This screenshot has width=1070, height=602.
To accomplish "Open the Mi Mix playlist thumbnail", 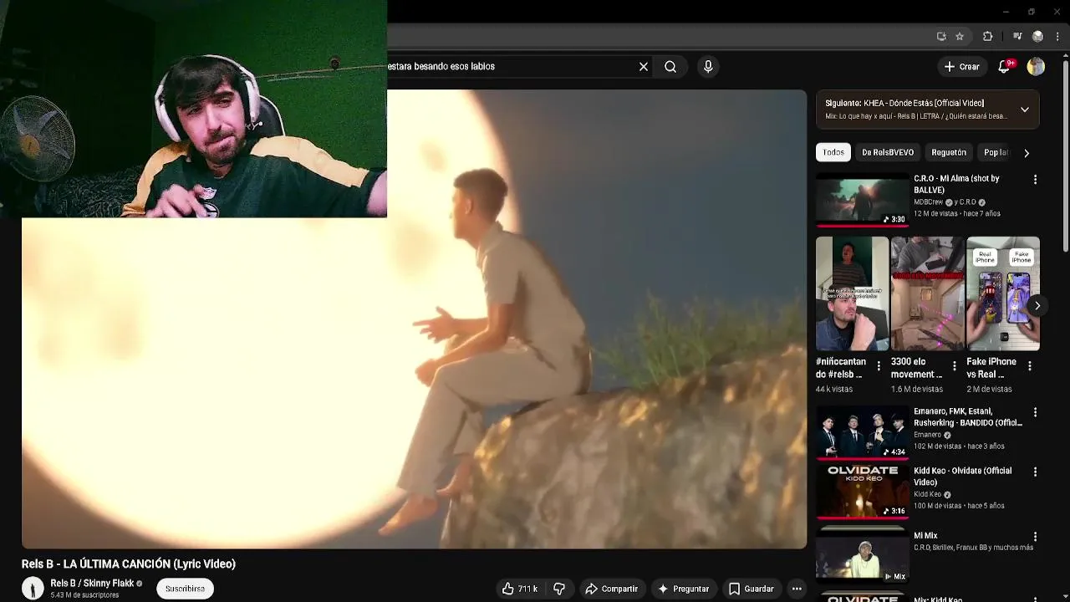I will point(862,556).
